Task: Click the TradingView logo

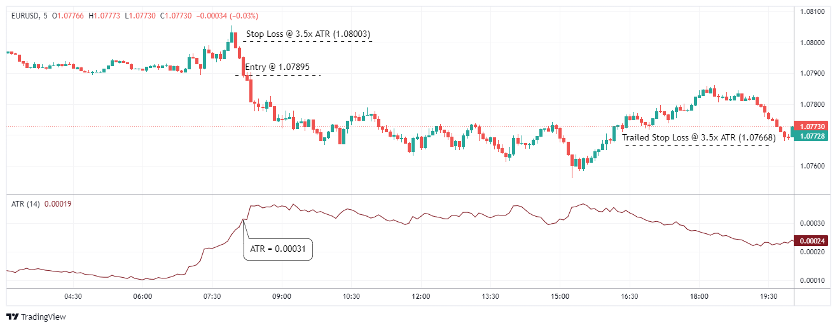Action: point(36,317)
